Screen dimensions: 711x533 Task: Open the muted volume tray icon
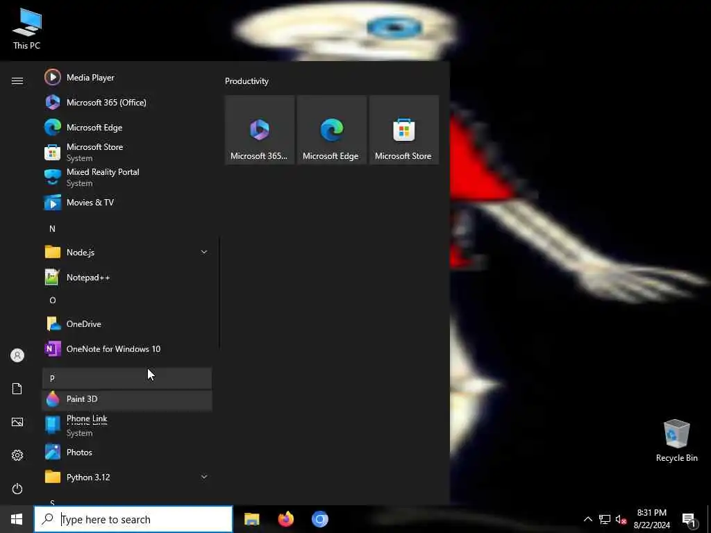pos(621,519)
